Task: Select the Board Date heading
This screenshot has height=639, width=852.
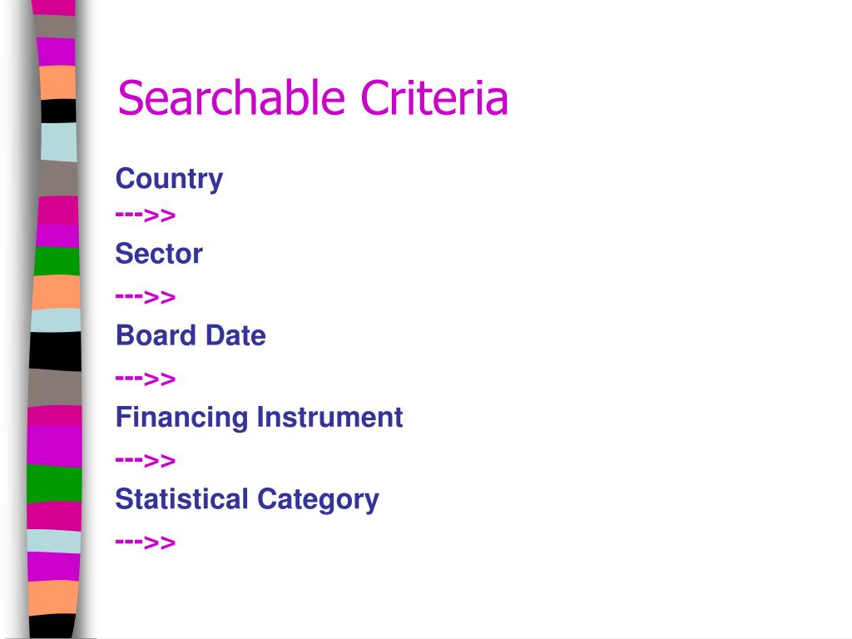Action: (x=191, y=335)
